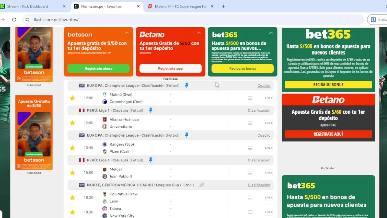Unpin second Champions League Clasificación above Rangers

pyautogui.click(x=187, y=135)
